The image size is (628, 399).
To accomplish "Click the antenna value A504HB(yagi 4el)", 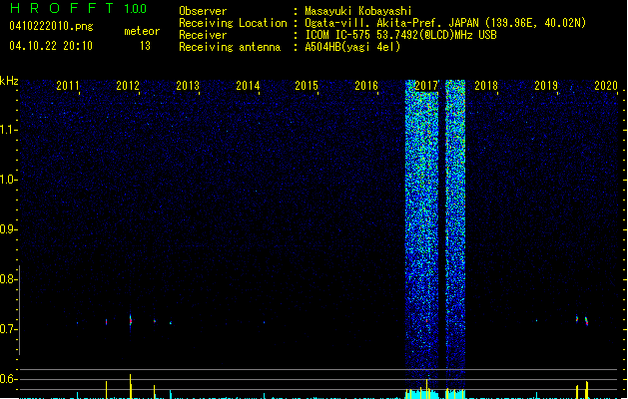I will pos(352,47).
